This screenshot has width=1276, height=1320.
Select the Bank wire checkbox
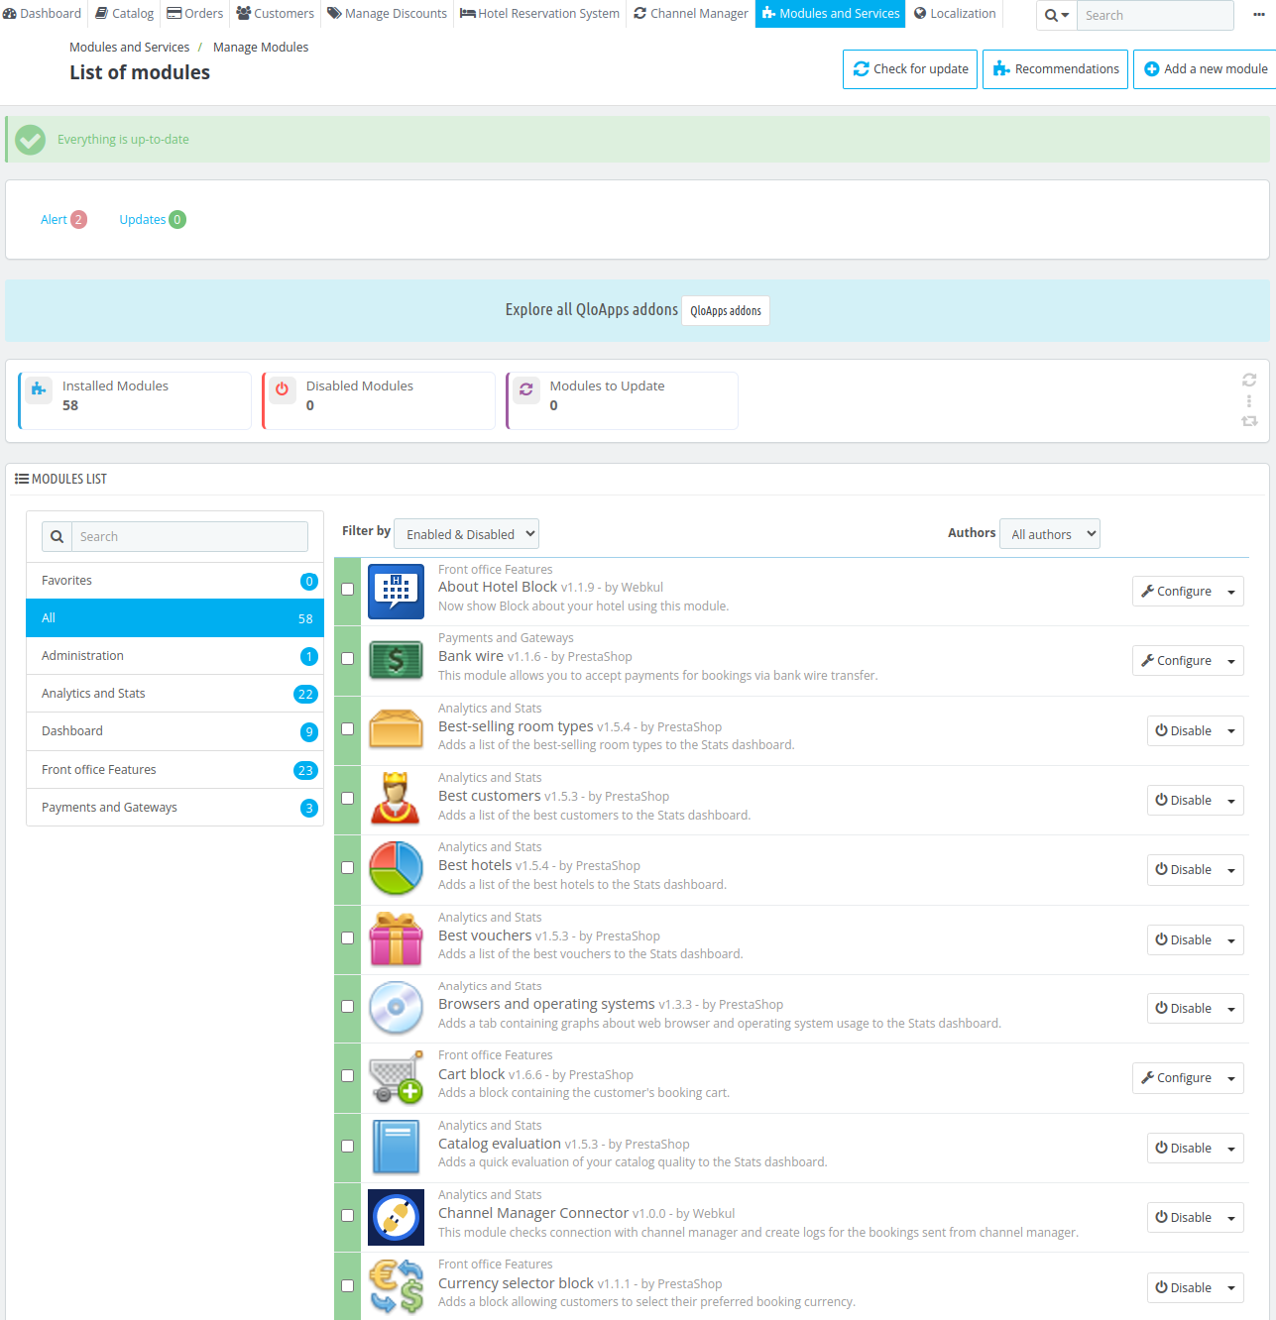tap(348, 658)
